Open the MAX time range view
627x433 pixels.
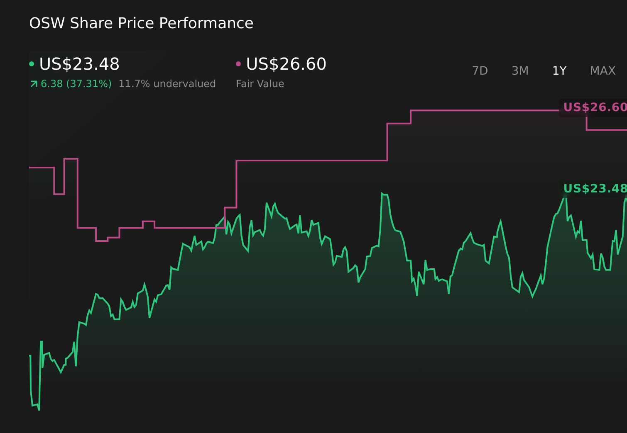[602, 71]
